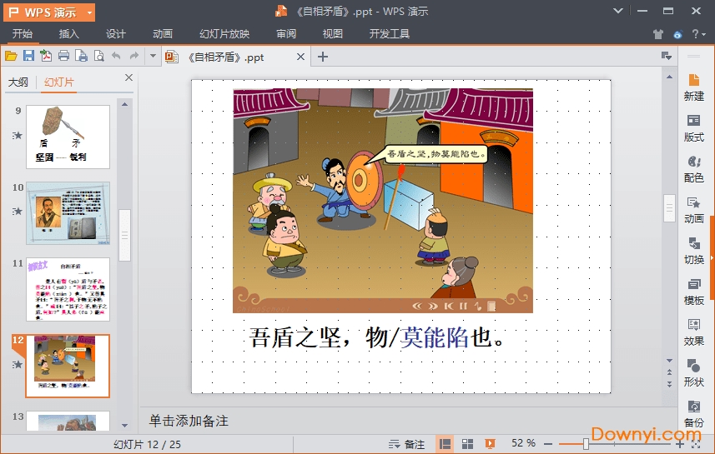Viewport: 715px width, 454px height.
Task: Click the 新建 sidebar icon
Action: [x=693, y=87]
